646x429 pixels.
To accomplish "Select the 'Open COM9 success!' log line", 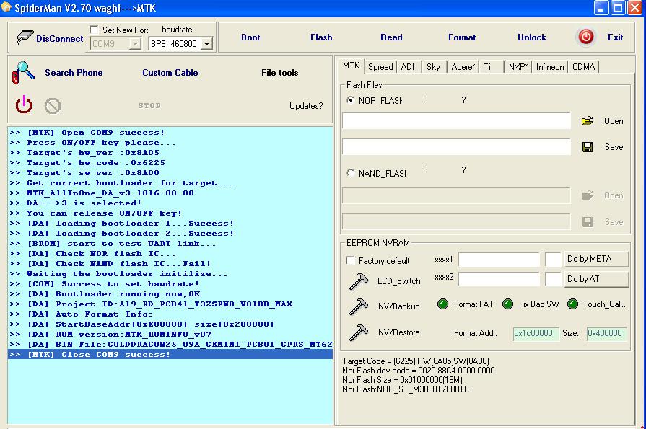I will click(170, 133).
